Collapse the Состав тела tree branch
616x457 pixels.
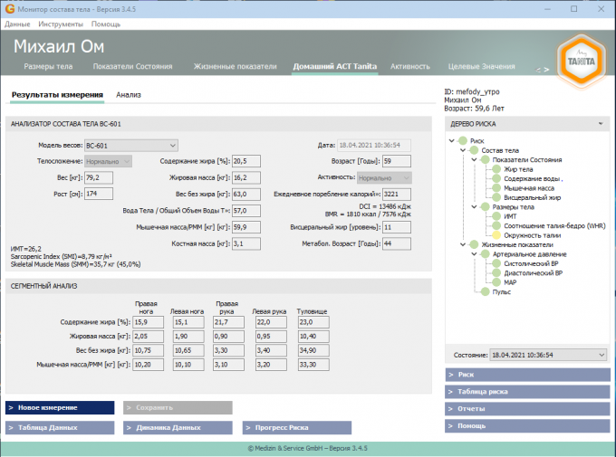(x=462, y=150)
